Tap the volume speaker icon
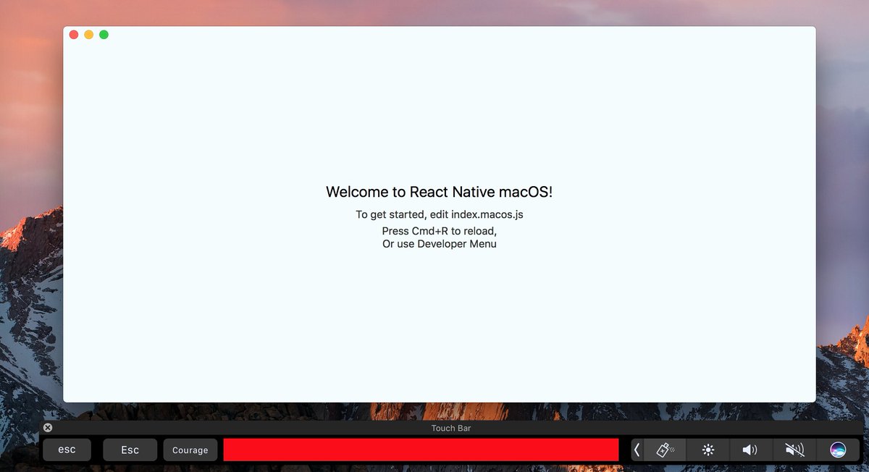 click(x=750, y=450)
